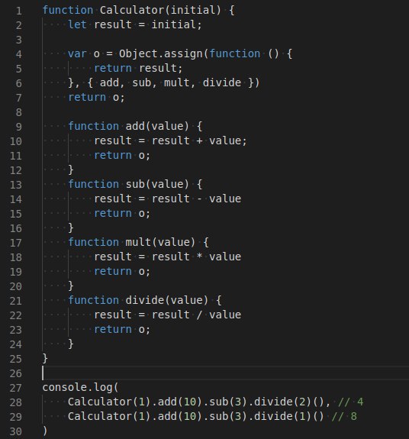Click line number 25 in the gutter

coord(16,359)
